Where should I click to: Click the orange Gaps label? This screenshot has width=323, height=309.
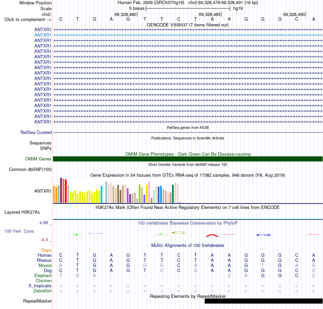click(x=46, y=250)
